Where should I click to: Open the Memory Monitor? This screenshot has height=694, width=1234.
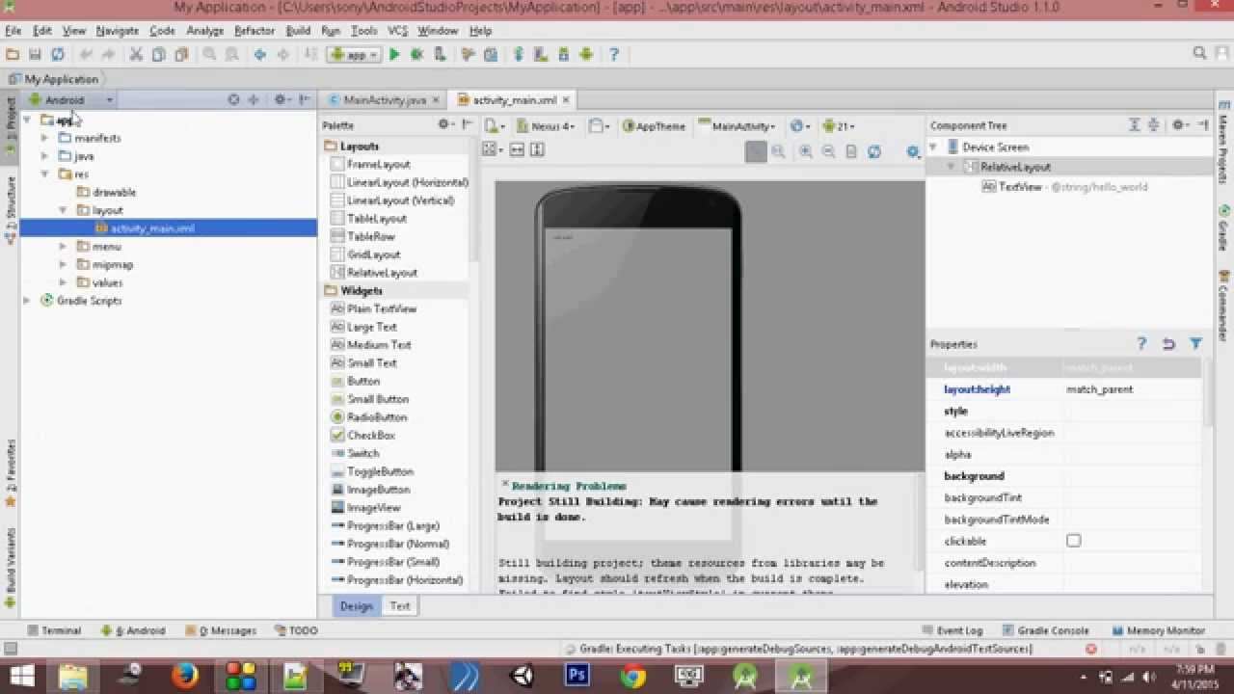[1159, 630]
